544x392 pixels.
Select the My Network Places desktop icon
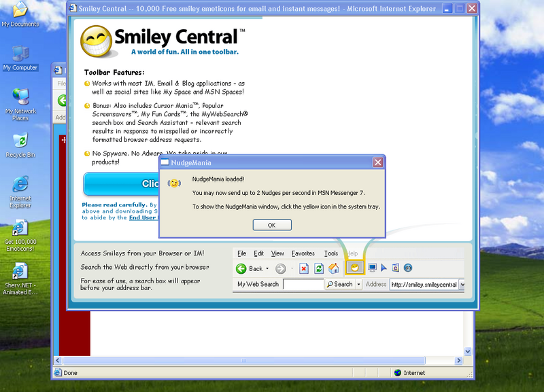click(20, 105)
